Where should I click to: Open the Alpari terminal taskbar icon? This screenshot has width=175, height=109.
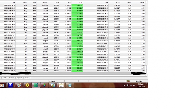pos(61,85)
